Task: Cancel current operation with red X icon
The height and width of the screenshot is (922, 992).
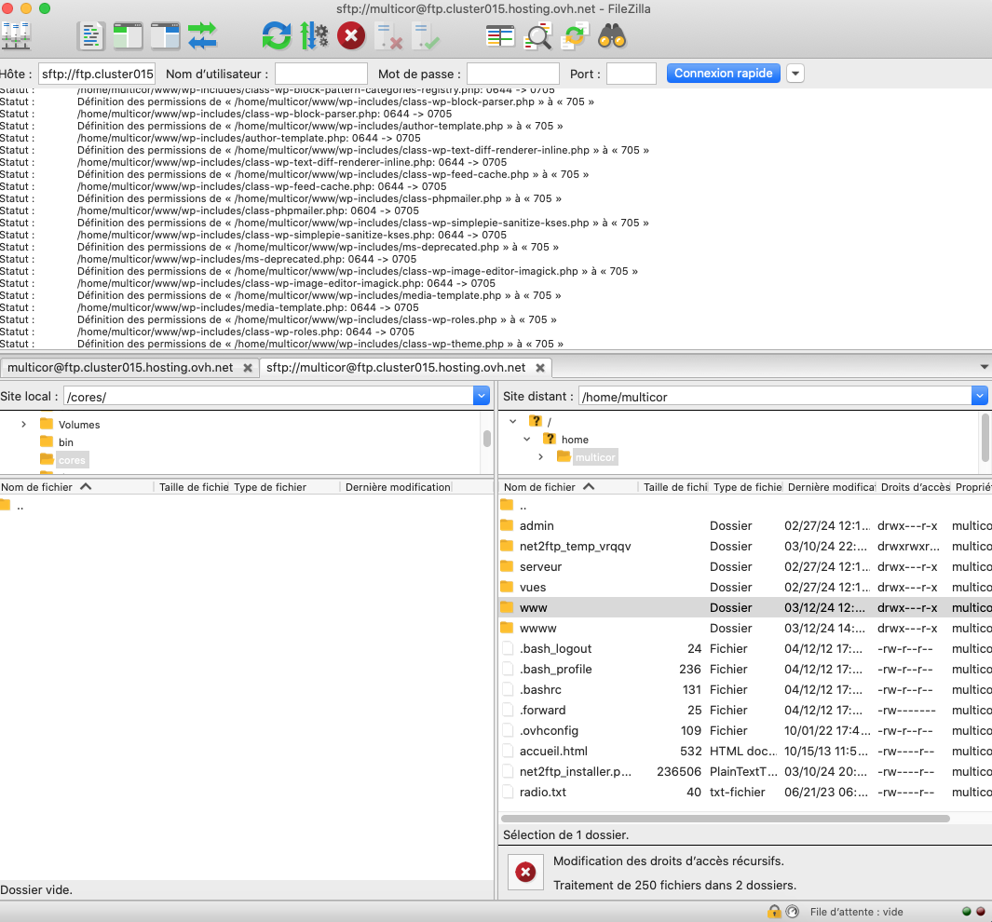Action: click(350, 36)
